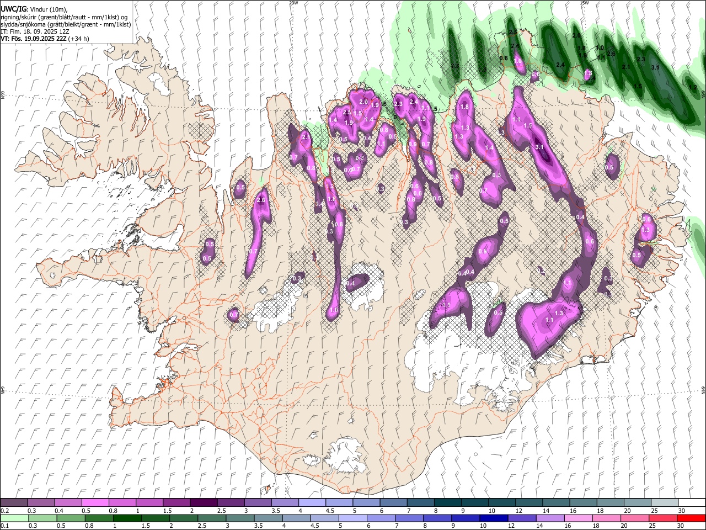Click the 0.2 label in the snow legend
Image resolution: width=706 pixels, height=530 pixels.
[4, 511]
